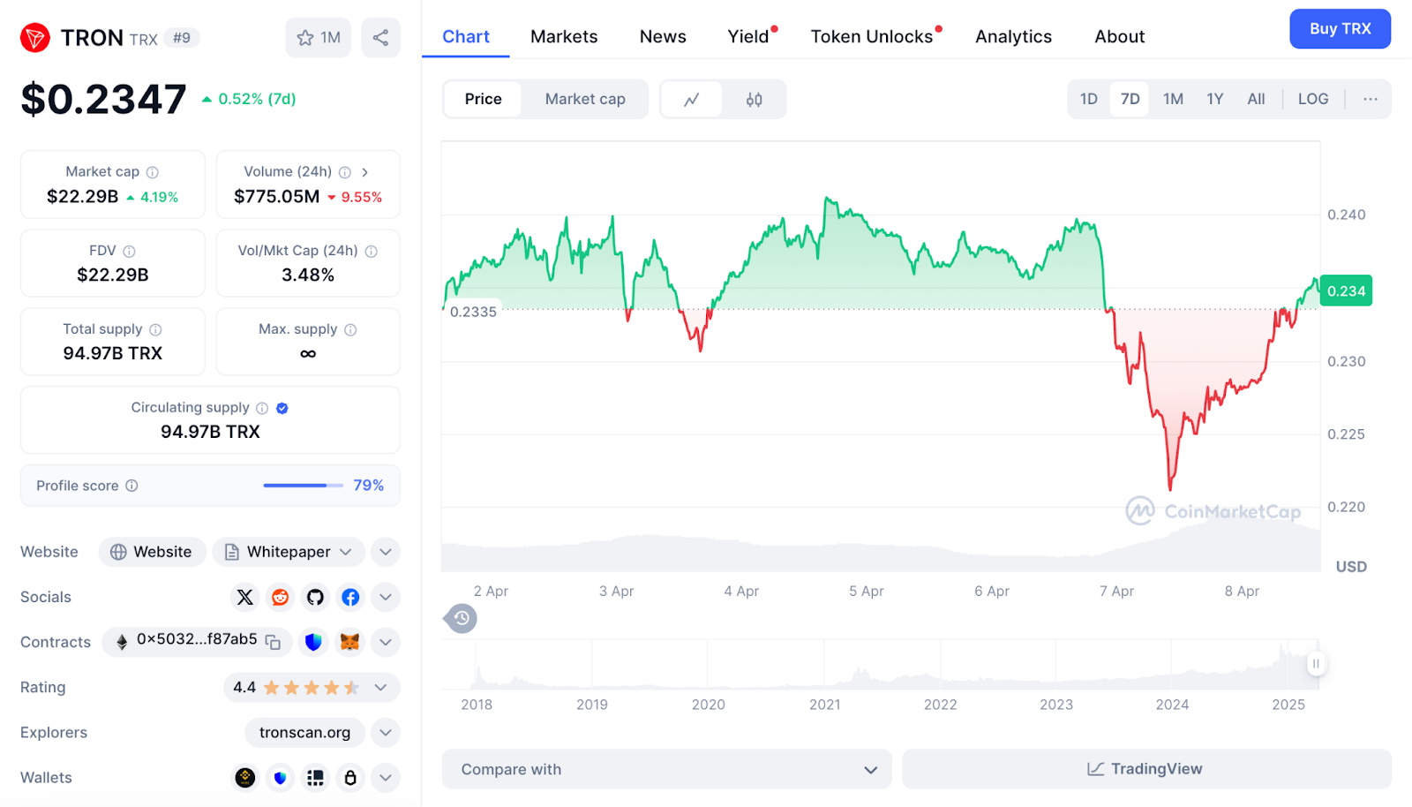This screenshot has width=1412, height=807.
Task: Switch to the Analytics tab
Action: pyautogui.click(x=1013, y=37)
